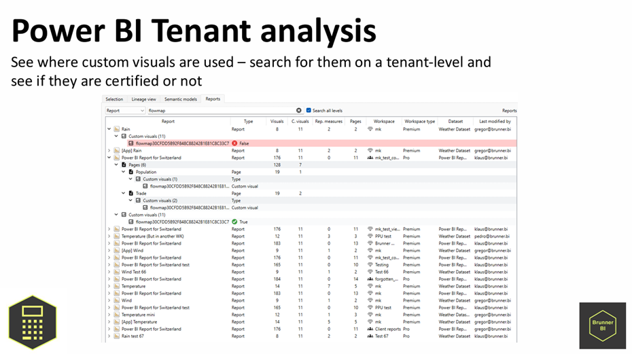Click the Test 67 workspace icon
The image size is (632, 354).
[370, 336]
